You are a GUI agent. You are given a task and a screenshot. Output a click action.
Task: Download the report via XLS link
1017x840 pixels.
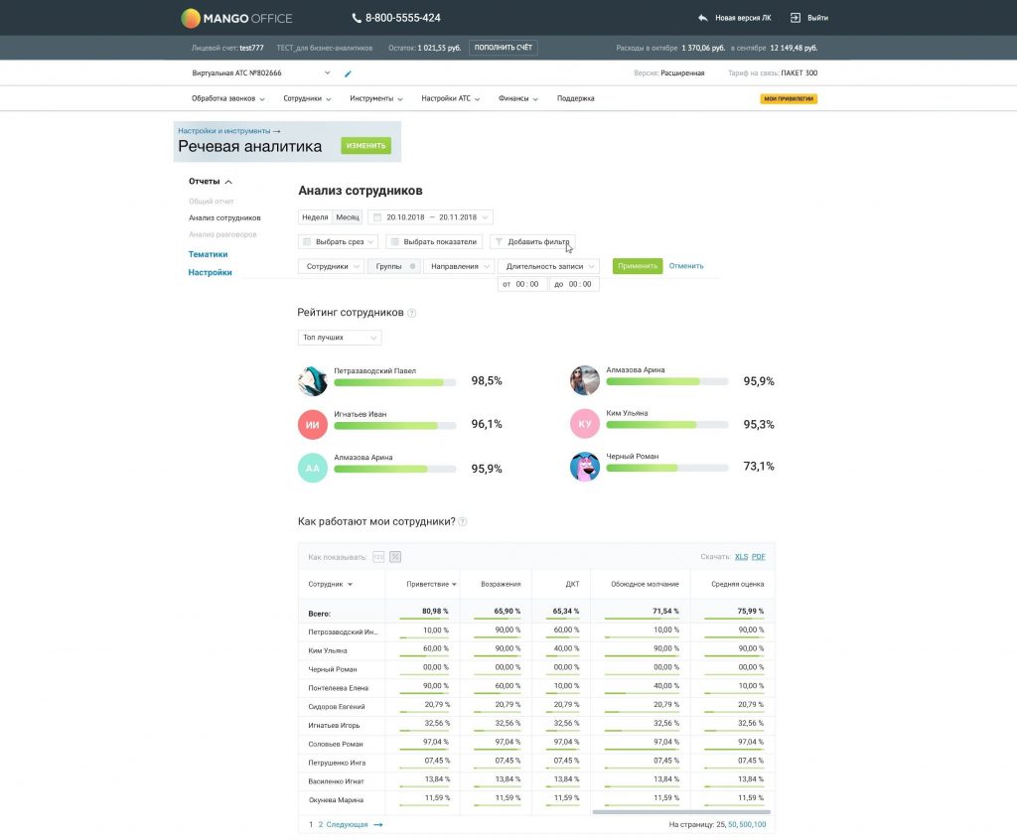click(741, 557)
